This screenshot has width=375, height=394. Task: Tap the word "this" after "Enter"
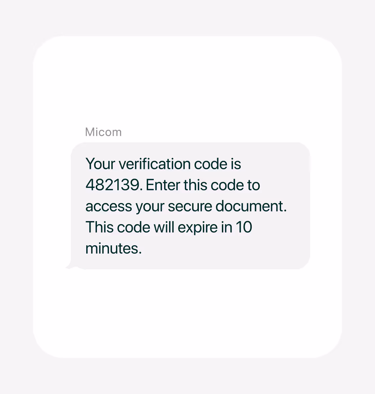(195, 185)
